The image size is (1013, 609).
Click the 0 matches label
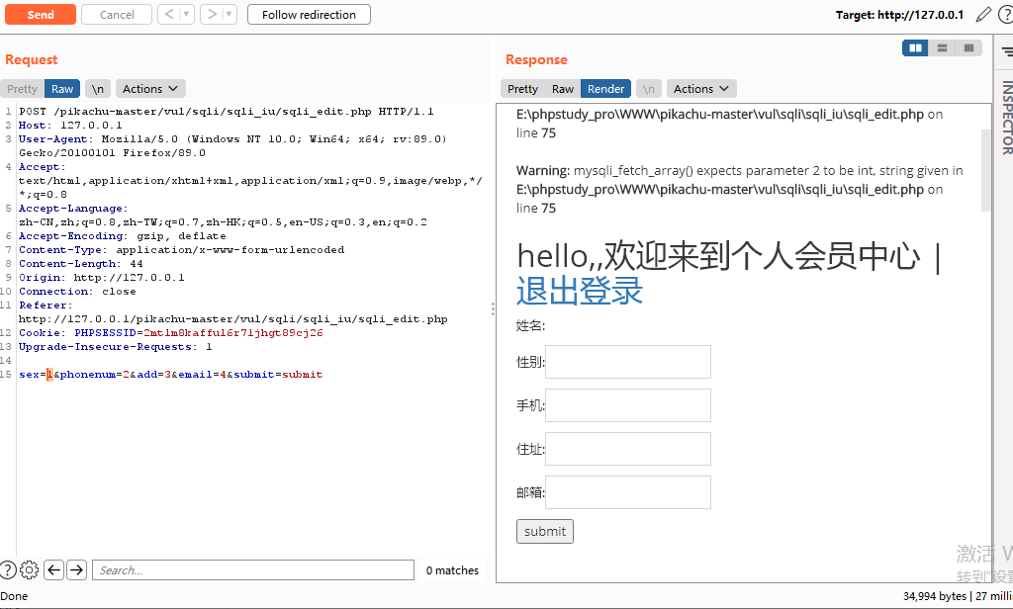(x=452, y=570)
